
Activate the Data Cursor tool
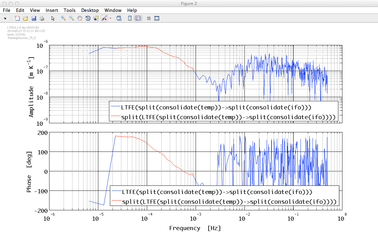pyautogui.click(x=96, y=18)
